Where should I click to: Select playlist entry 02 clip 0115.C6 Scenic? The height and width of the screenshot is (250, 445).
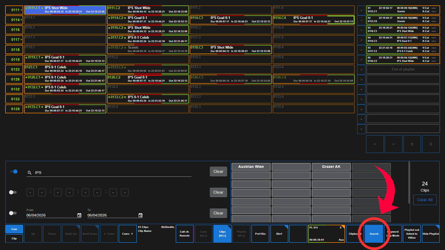coord(403,20)
